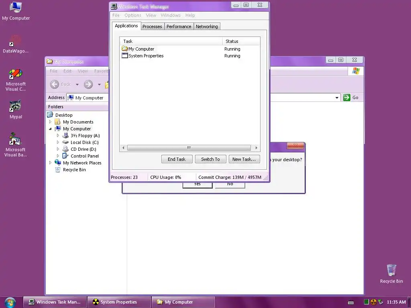Open the Task Manager View menu

point(151,15)
